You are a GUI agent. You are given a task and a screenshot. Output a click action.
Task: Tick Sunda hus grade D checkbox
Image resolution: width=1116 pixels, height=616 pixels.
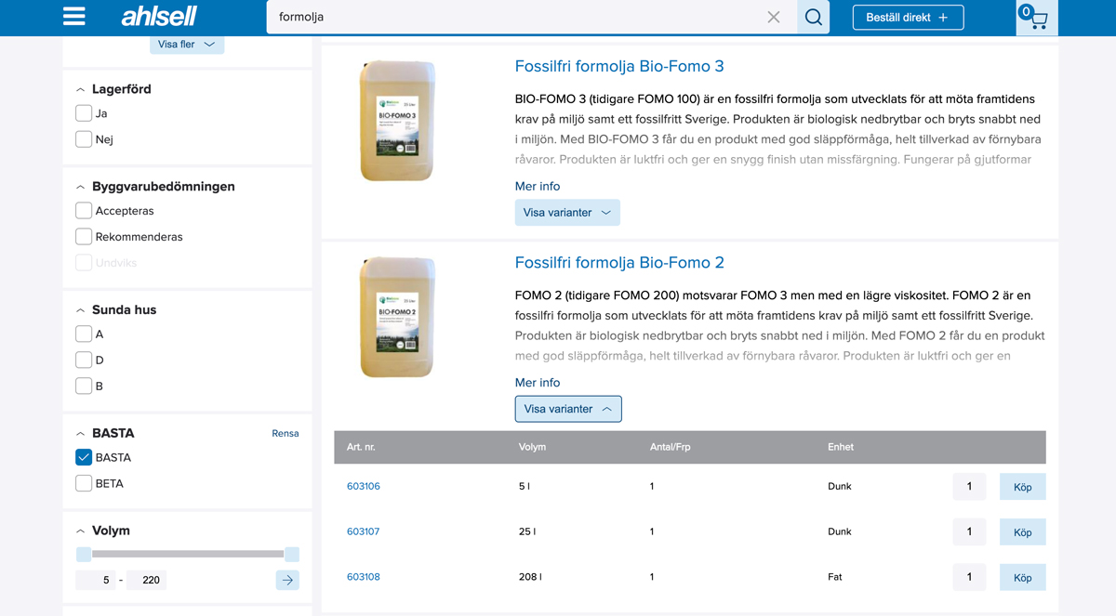point(84,360)
